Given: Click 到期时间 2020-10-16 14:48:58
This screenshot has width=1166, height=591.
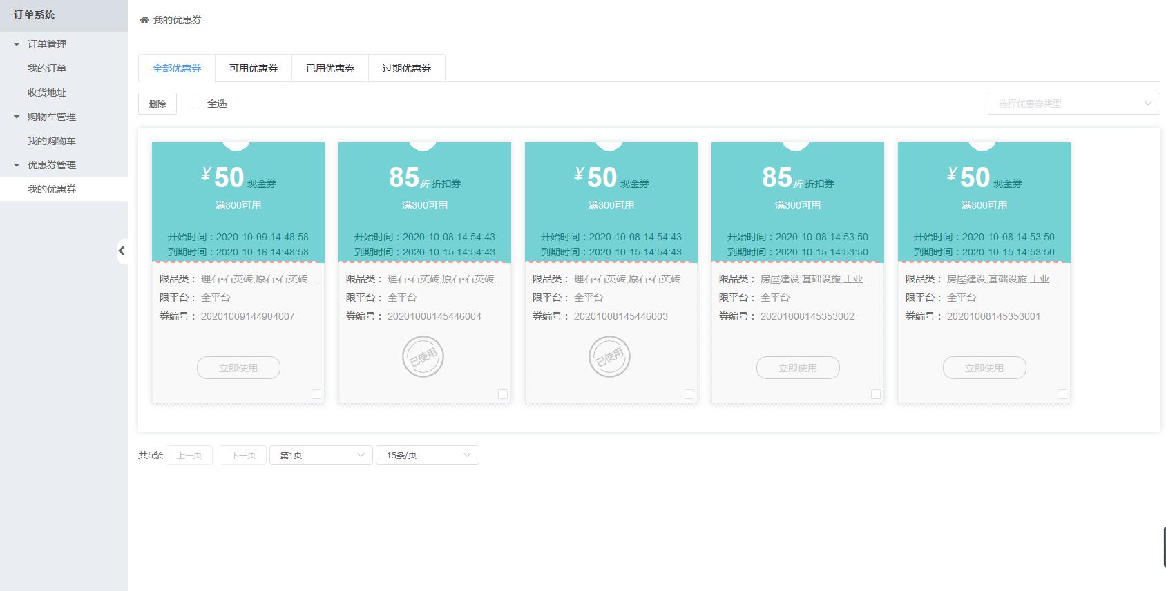Looking at the screenshot, I should pos(238,252).
